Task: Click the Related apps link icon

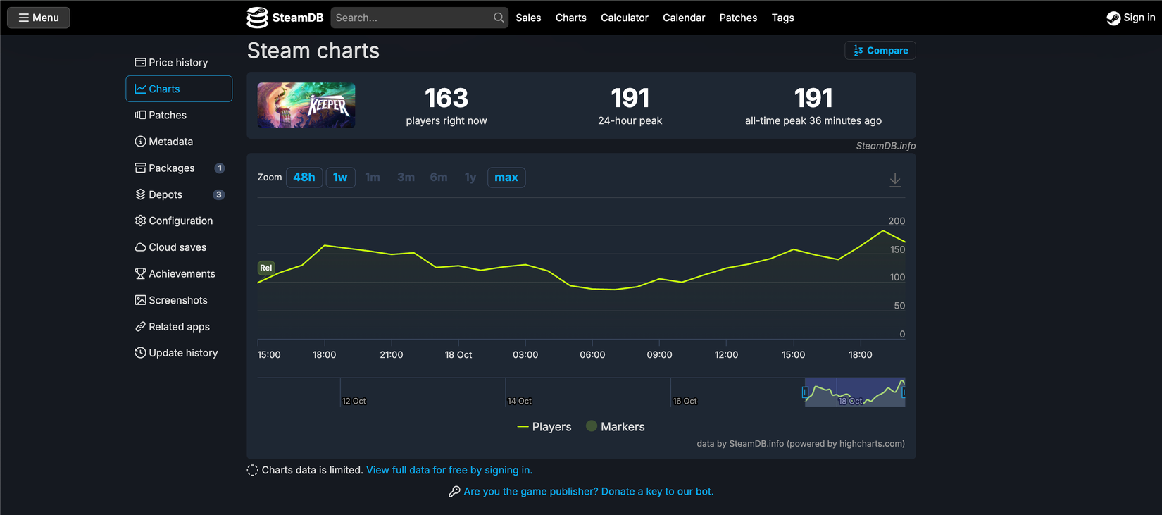Action: 140,327
